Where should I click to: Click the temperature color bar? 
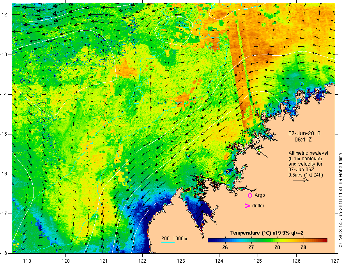point(267,240)
